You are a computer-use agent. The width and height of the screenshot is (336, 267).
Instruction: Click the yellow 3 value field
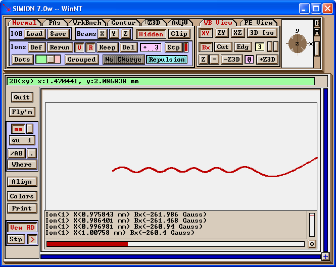click(x=260, y=47)
